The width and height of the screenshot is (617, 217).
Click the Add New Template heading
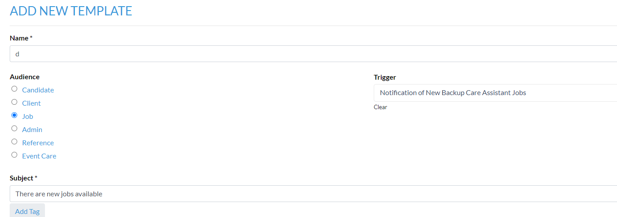71,11
